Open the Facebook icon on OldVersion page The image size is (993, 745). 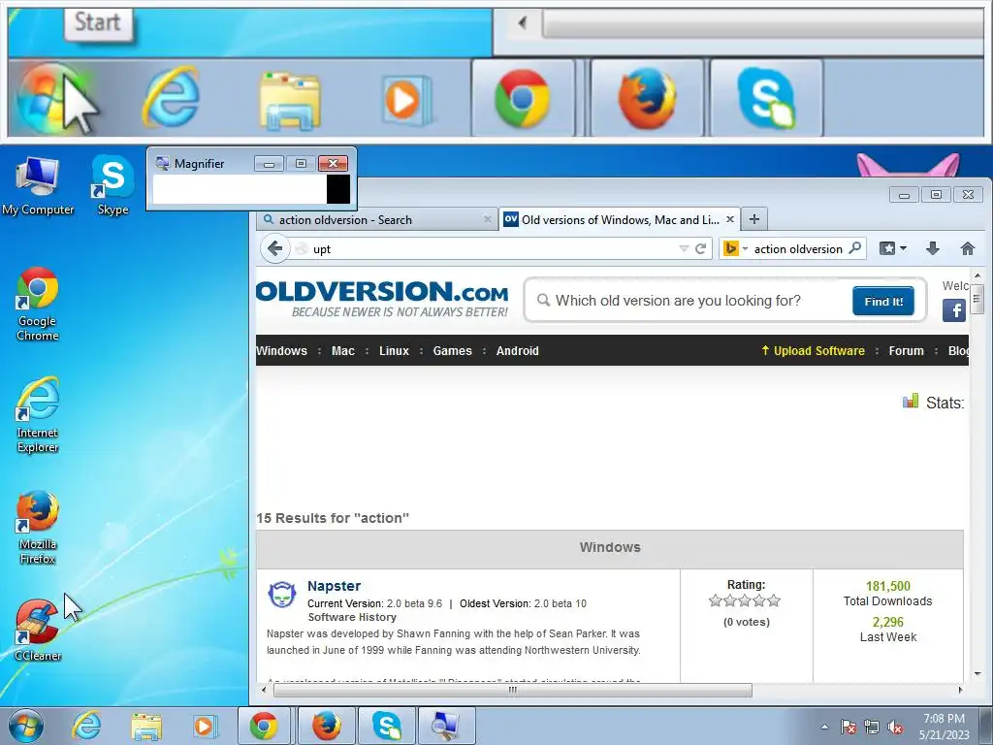954,310
